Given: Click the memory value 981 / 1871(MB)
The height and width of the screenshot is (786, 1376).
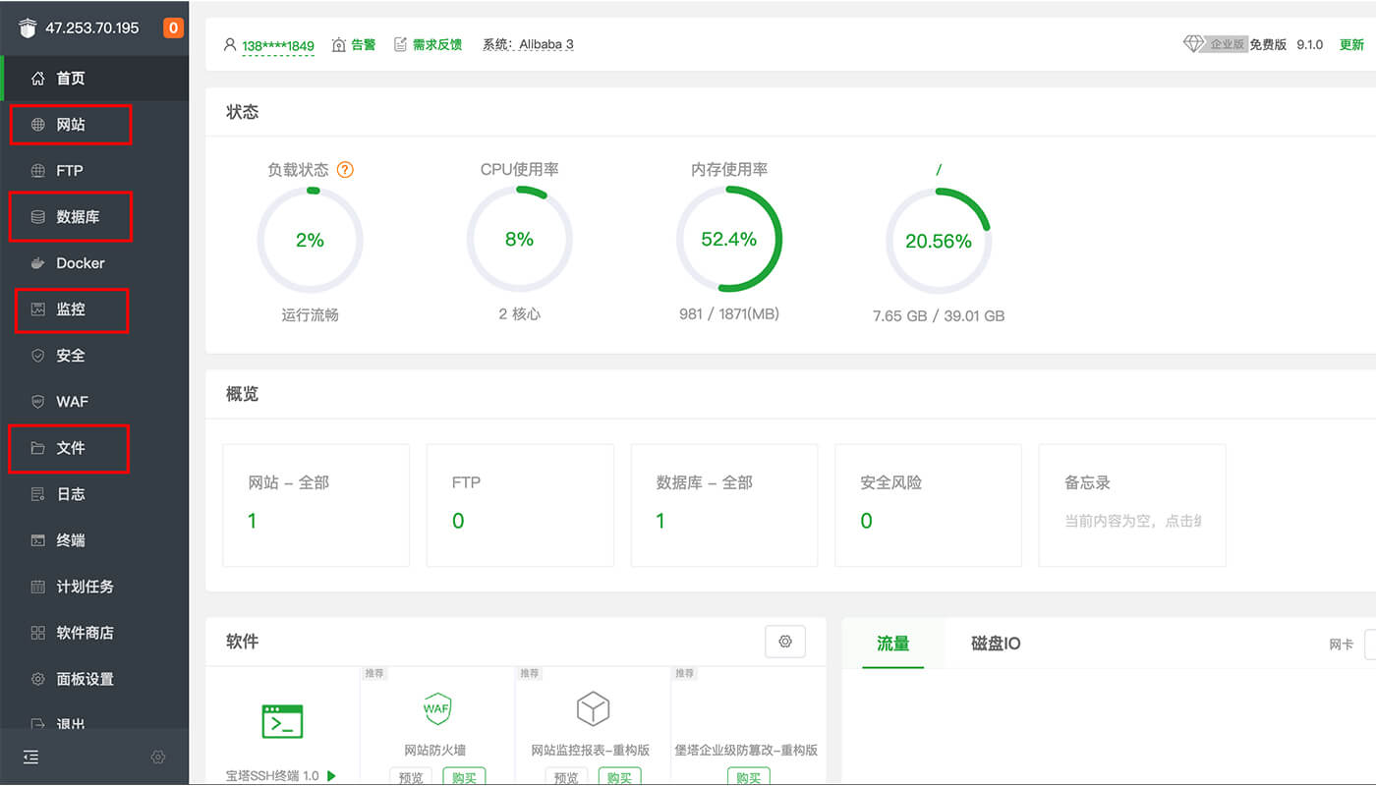Looking at the screenshot, I should pyautogui.click(x=728, y=314).
